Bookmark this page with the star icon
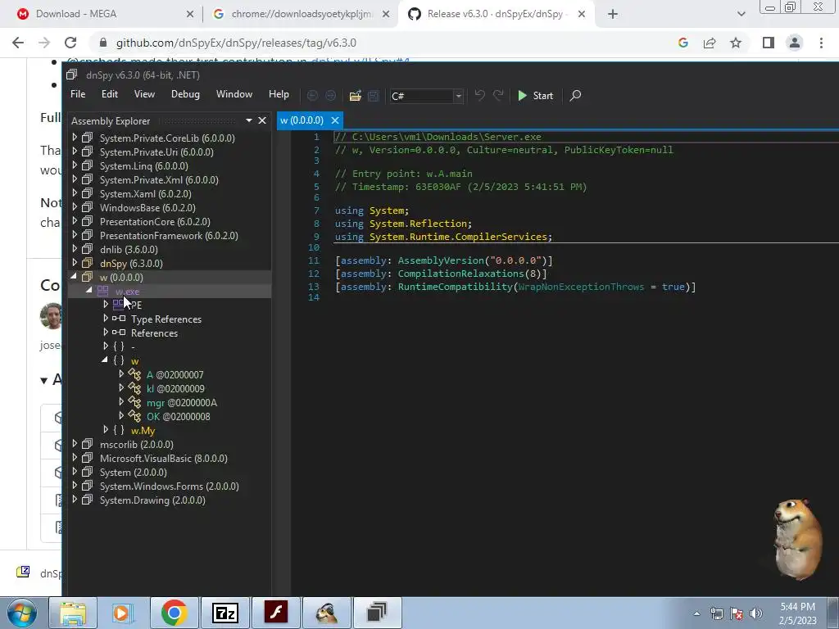This screenshot has width=839, height=629. tap(736, 43)
